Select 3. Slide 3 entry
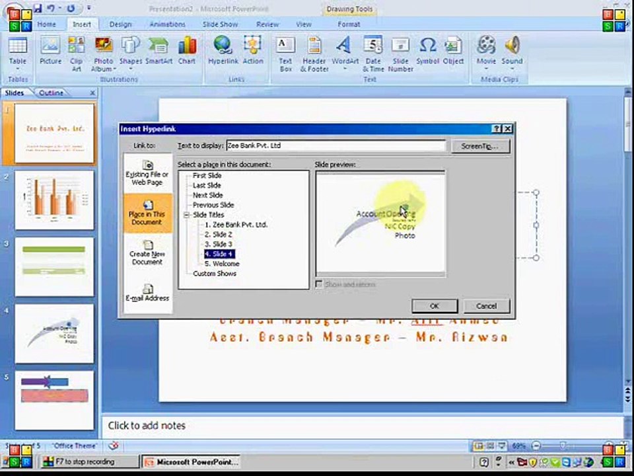Screen dimensions: 634x476 coord(219,244)
